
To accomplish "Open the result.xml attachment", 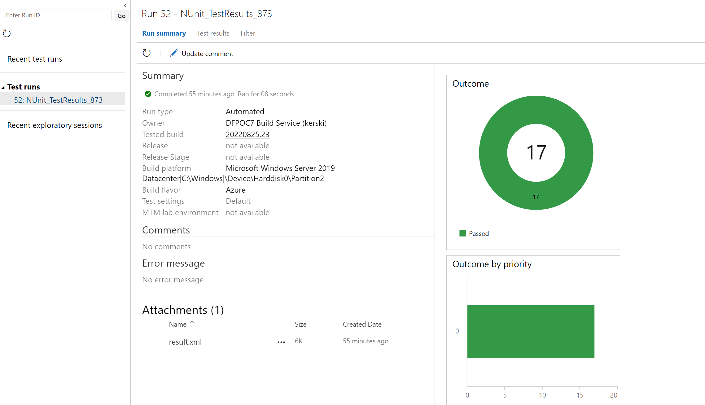I will 185,342.
